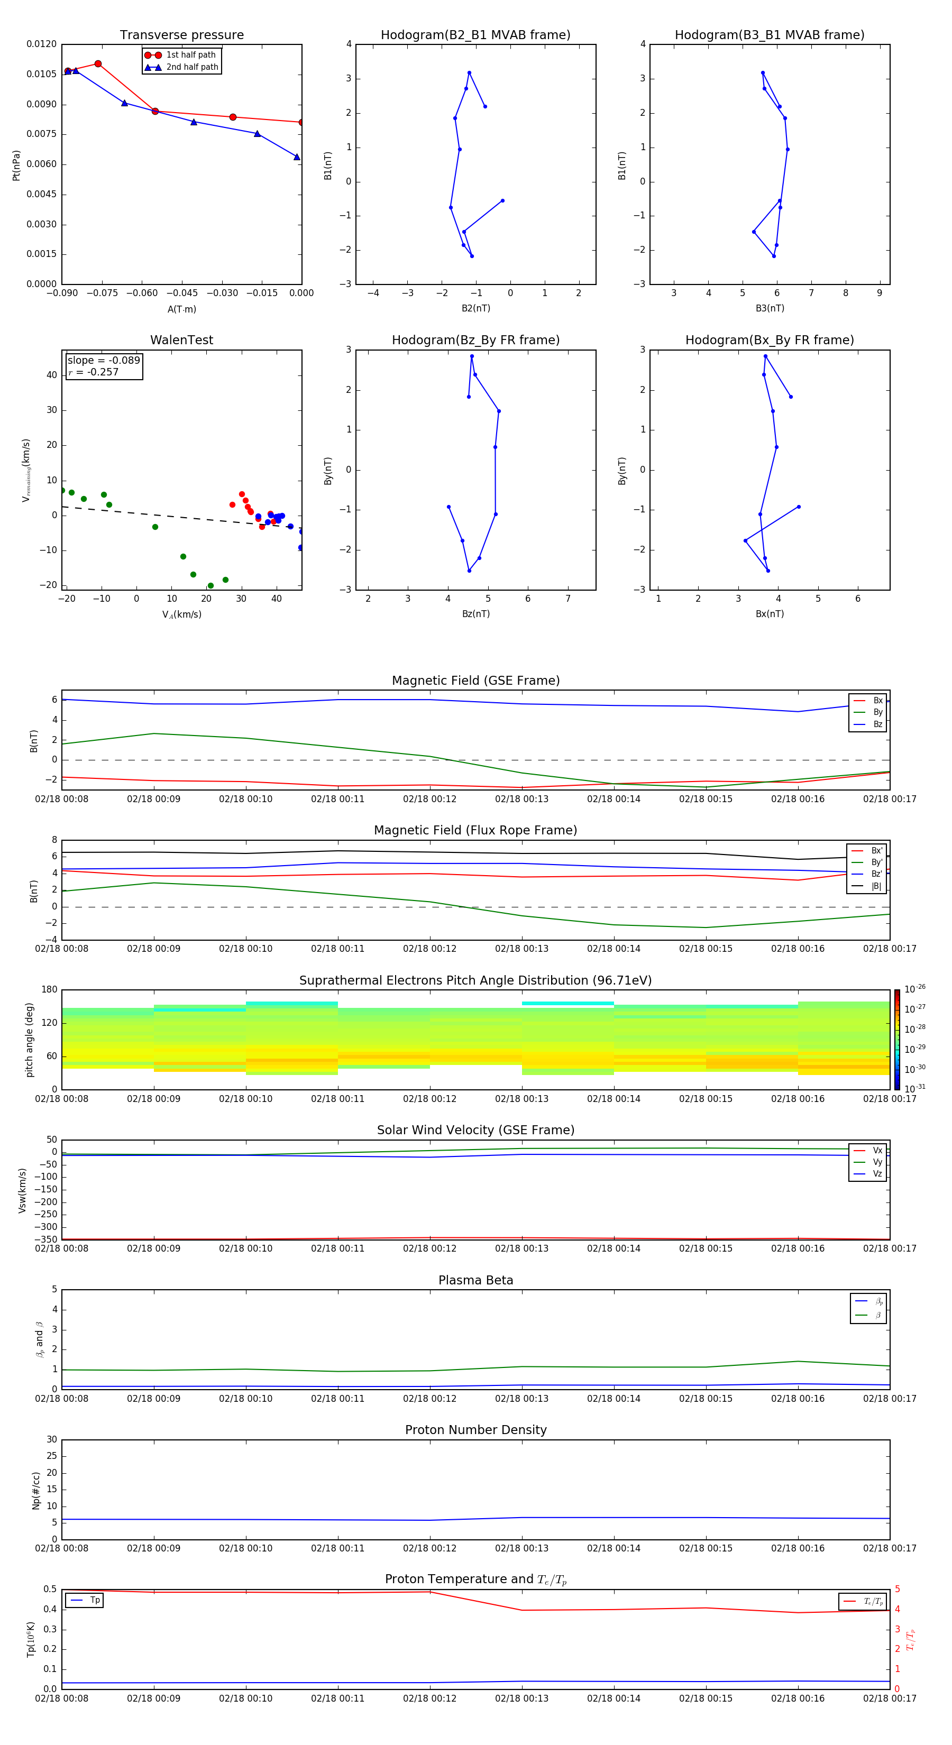Click the 'Transverse pressure' plot title
Image resolution: width=952 pixels, height=1745 pixels.
[181, 35]
